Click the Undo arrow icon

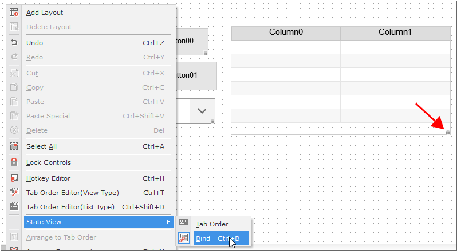pos(14,43)
